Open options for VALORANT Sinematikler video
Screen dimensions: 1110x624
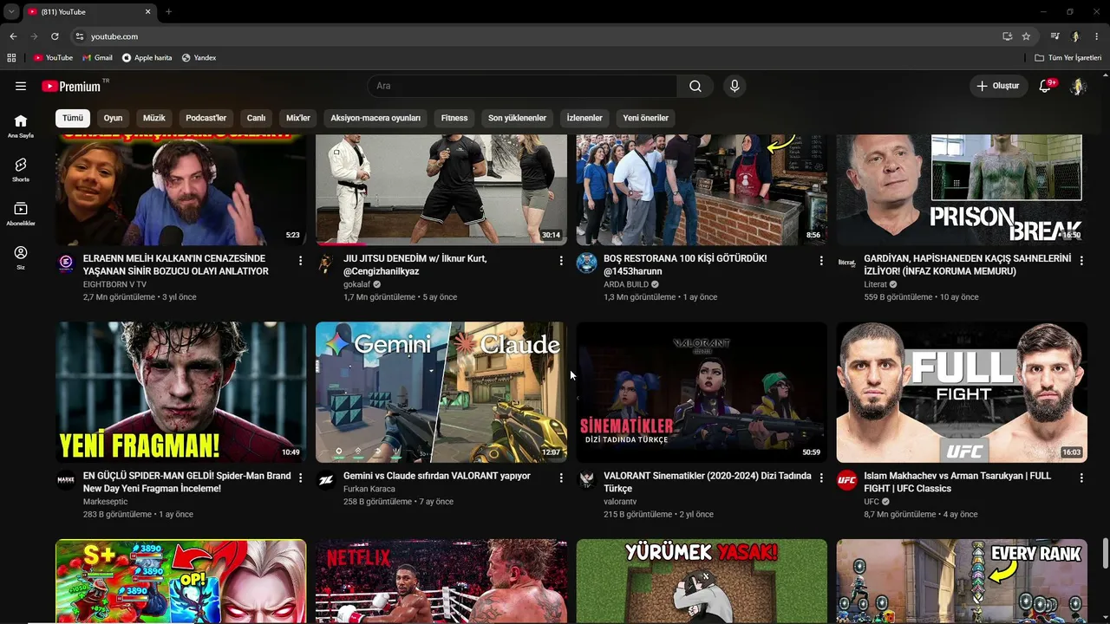(x=821, y=478)
